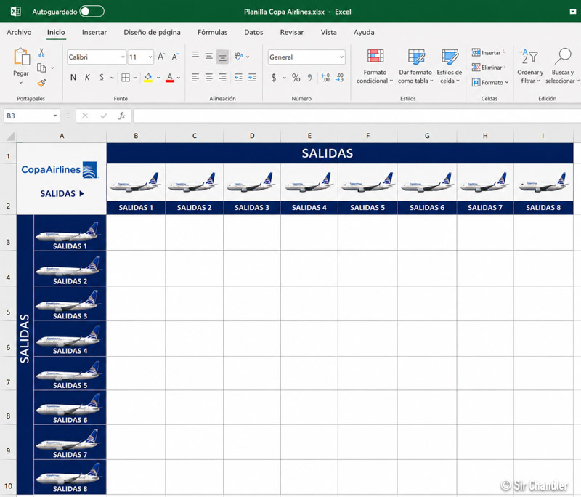Toggle bottom align button

[222, 57]
